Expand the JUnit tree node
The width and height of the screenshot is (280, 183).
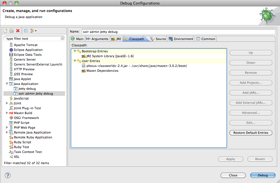pos(7,103)
